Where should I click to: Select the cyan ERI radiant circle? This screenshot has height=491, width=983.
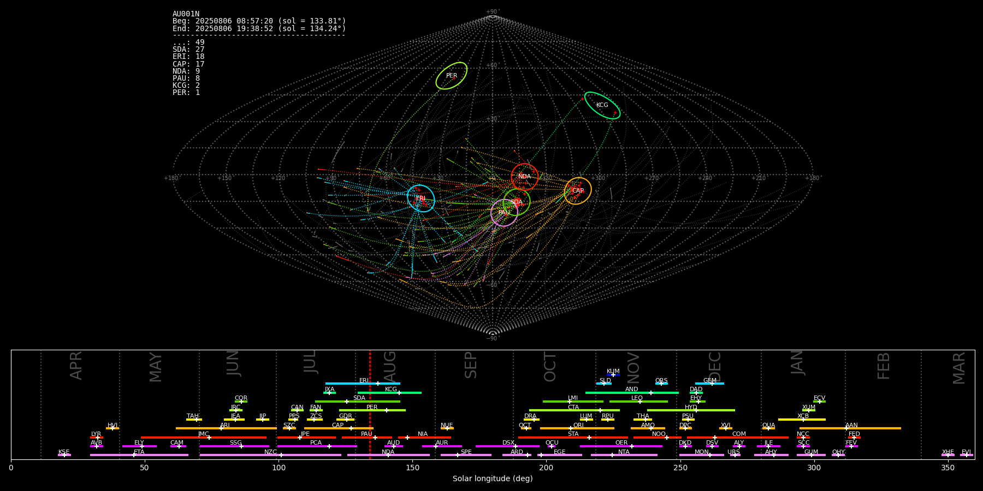(x=421, y=198)
